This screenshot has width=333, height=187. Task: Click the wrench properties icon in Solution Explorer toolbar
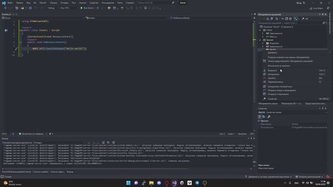pos(303,19)
